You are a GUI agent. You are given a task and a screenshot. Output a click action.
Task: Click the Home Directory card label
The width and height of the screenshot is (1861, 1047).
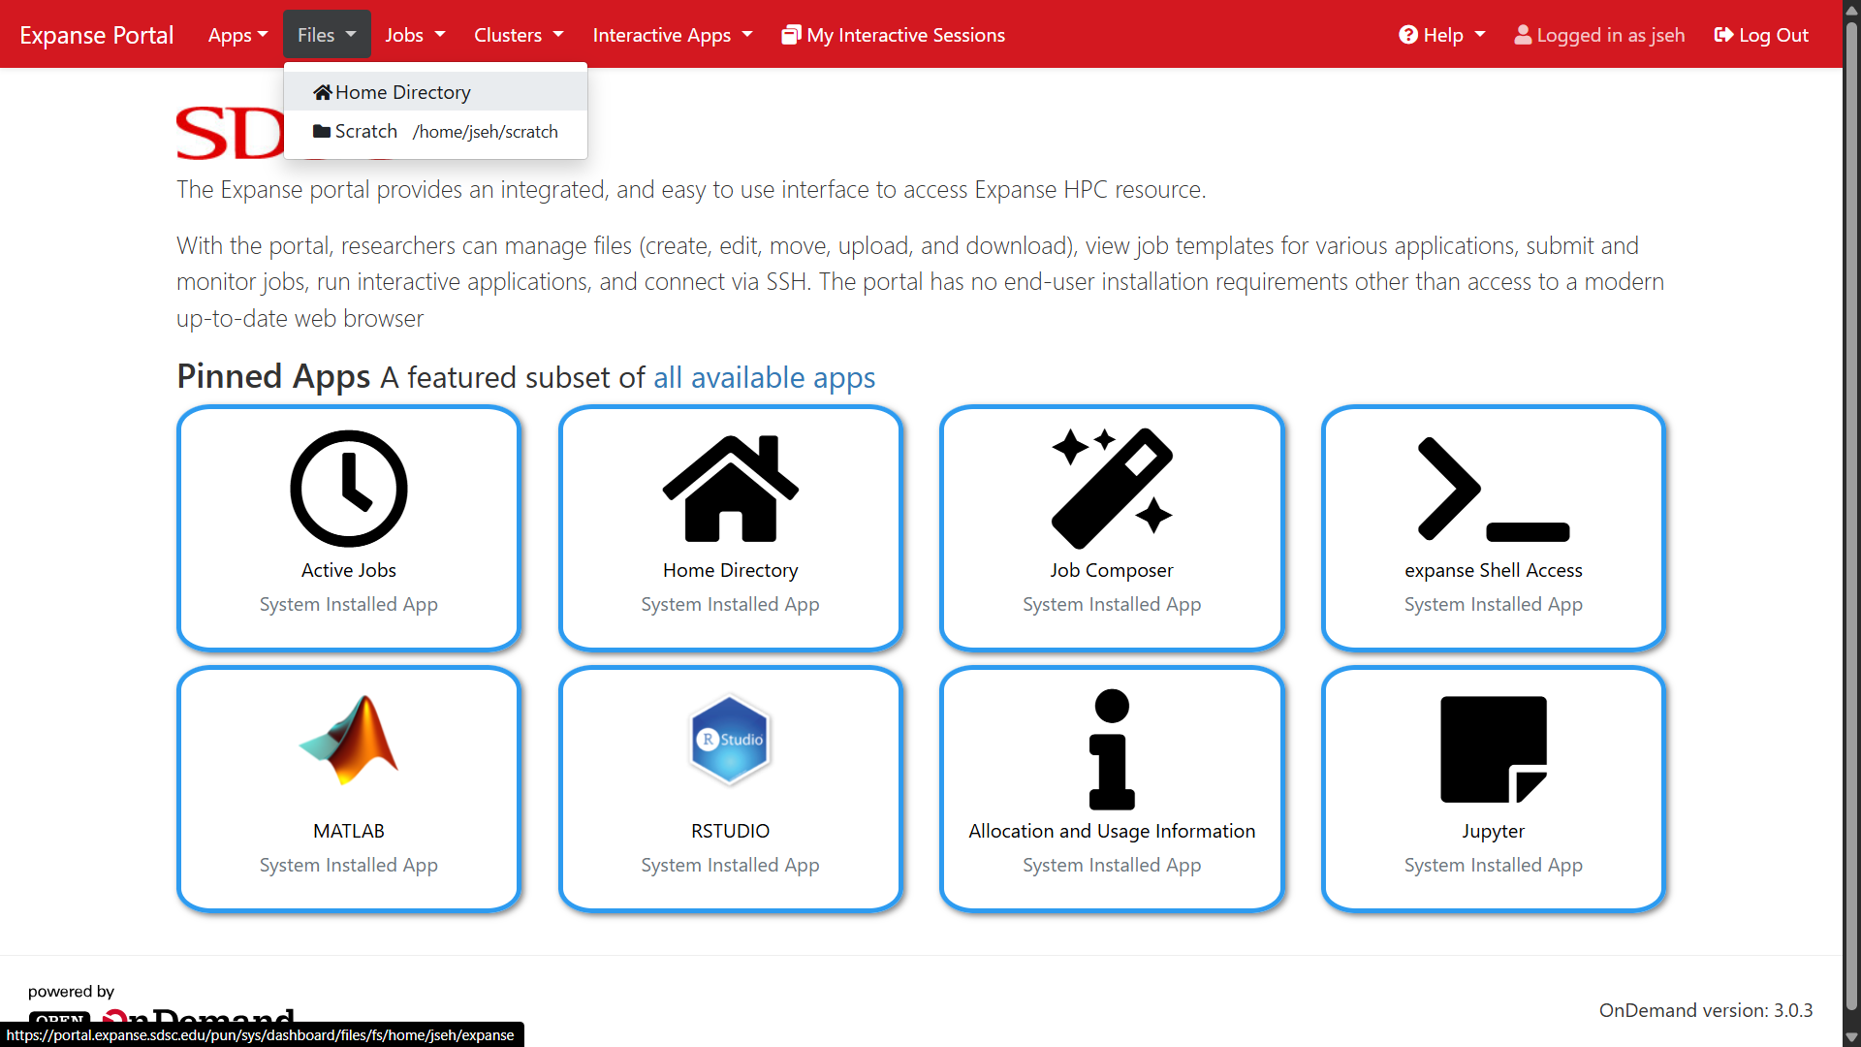tap(730, 570)
